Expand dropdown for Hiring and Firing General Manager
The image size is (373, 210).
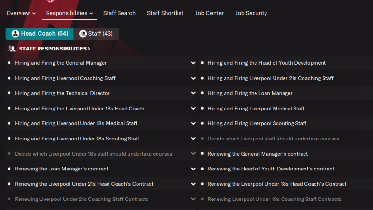tap(193, 63)
